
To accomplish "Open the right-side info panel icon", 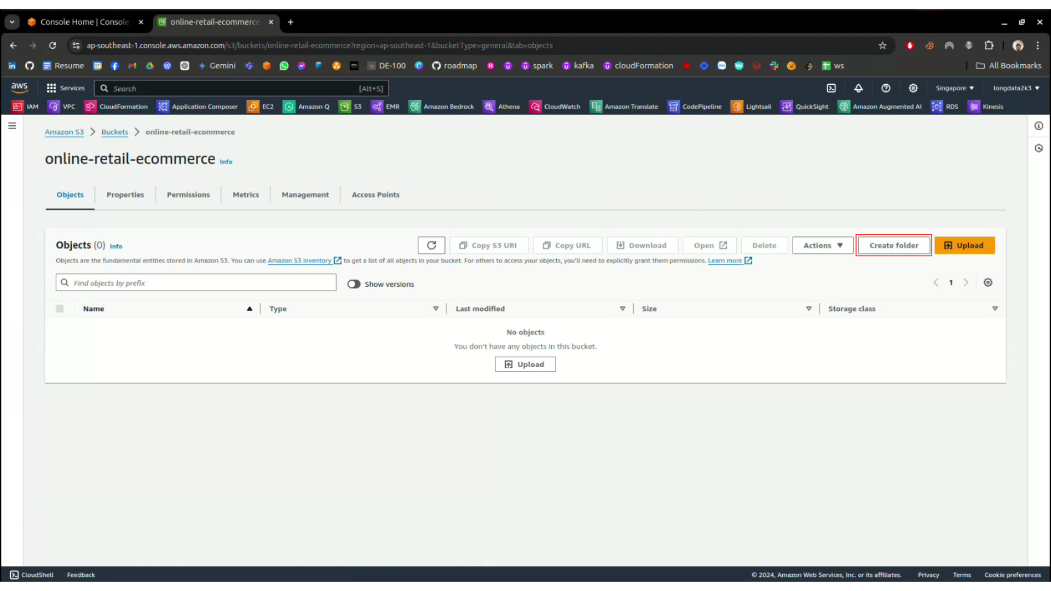I will point(1038,126).
